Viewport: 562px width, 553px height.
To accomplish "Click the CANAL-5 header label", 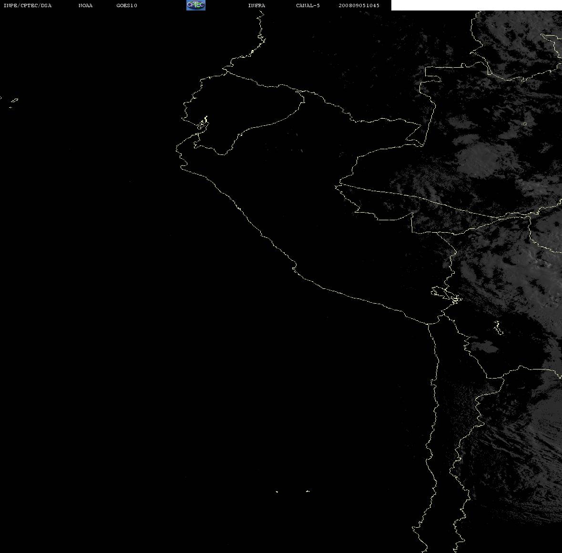I will (x=308, y=5).
